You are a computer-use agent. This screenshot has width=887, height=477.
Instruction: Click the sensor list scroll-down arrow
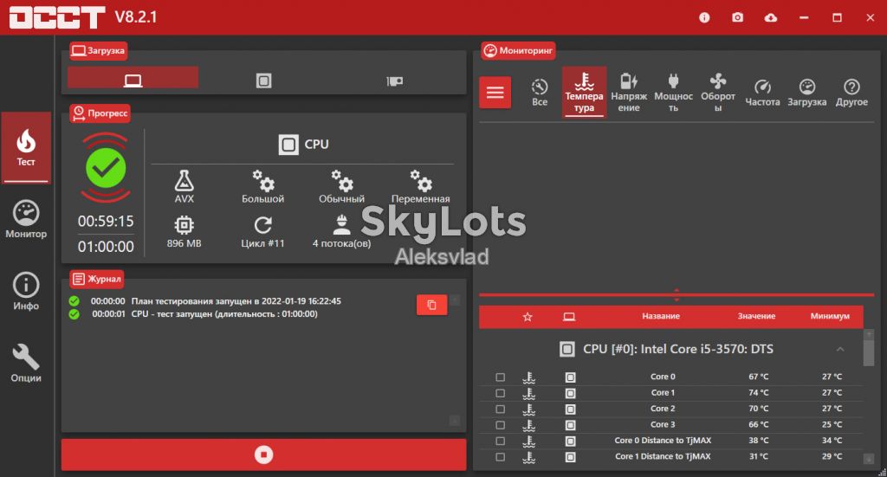coord(869,459)
